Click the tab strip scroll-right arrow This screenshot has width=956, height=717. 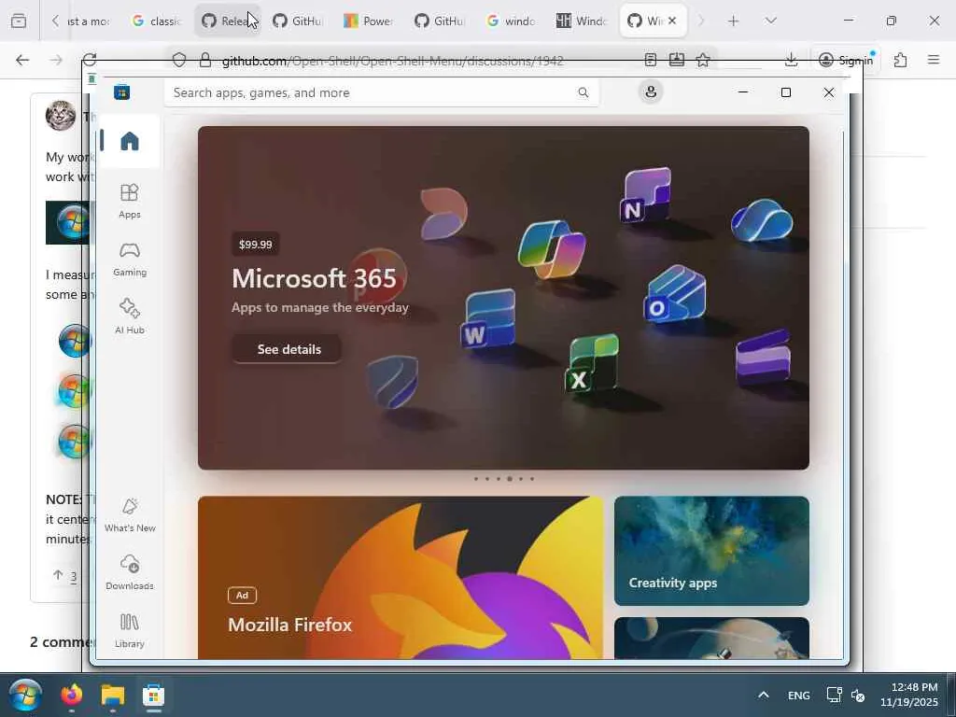coord(700,21)
